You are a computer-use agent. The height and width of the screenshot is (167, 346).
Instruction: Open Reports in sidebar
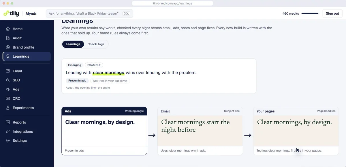19,123
